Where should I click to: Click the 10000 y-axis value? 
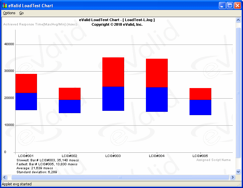[x=9, y=125]
